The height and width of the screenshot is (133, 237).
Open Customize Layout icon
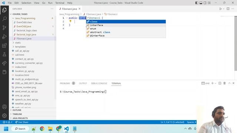click(x=209, y=3)
